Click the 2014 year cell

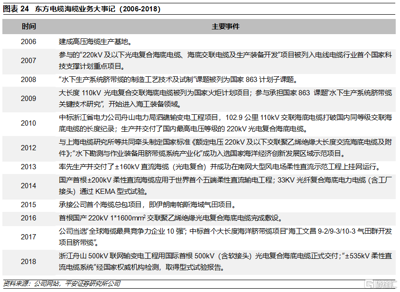(x=28, y=186)
